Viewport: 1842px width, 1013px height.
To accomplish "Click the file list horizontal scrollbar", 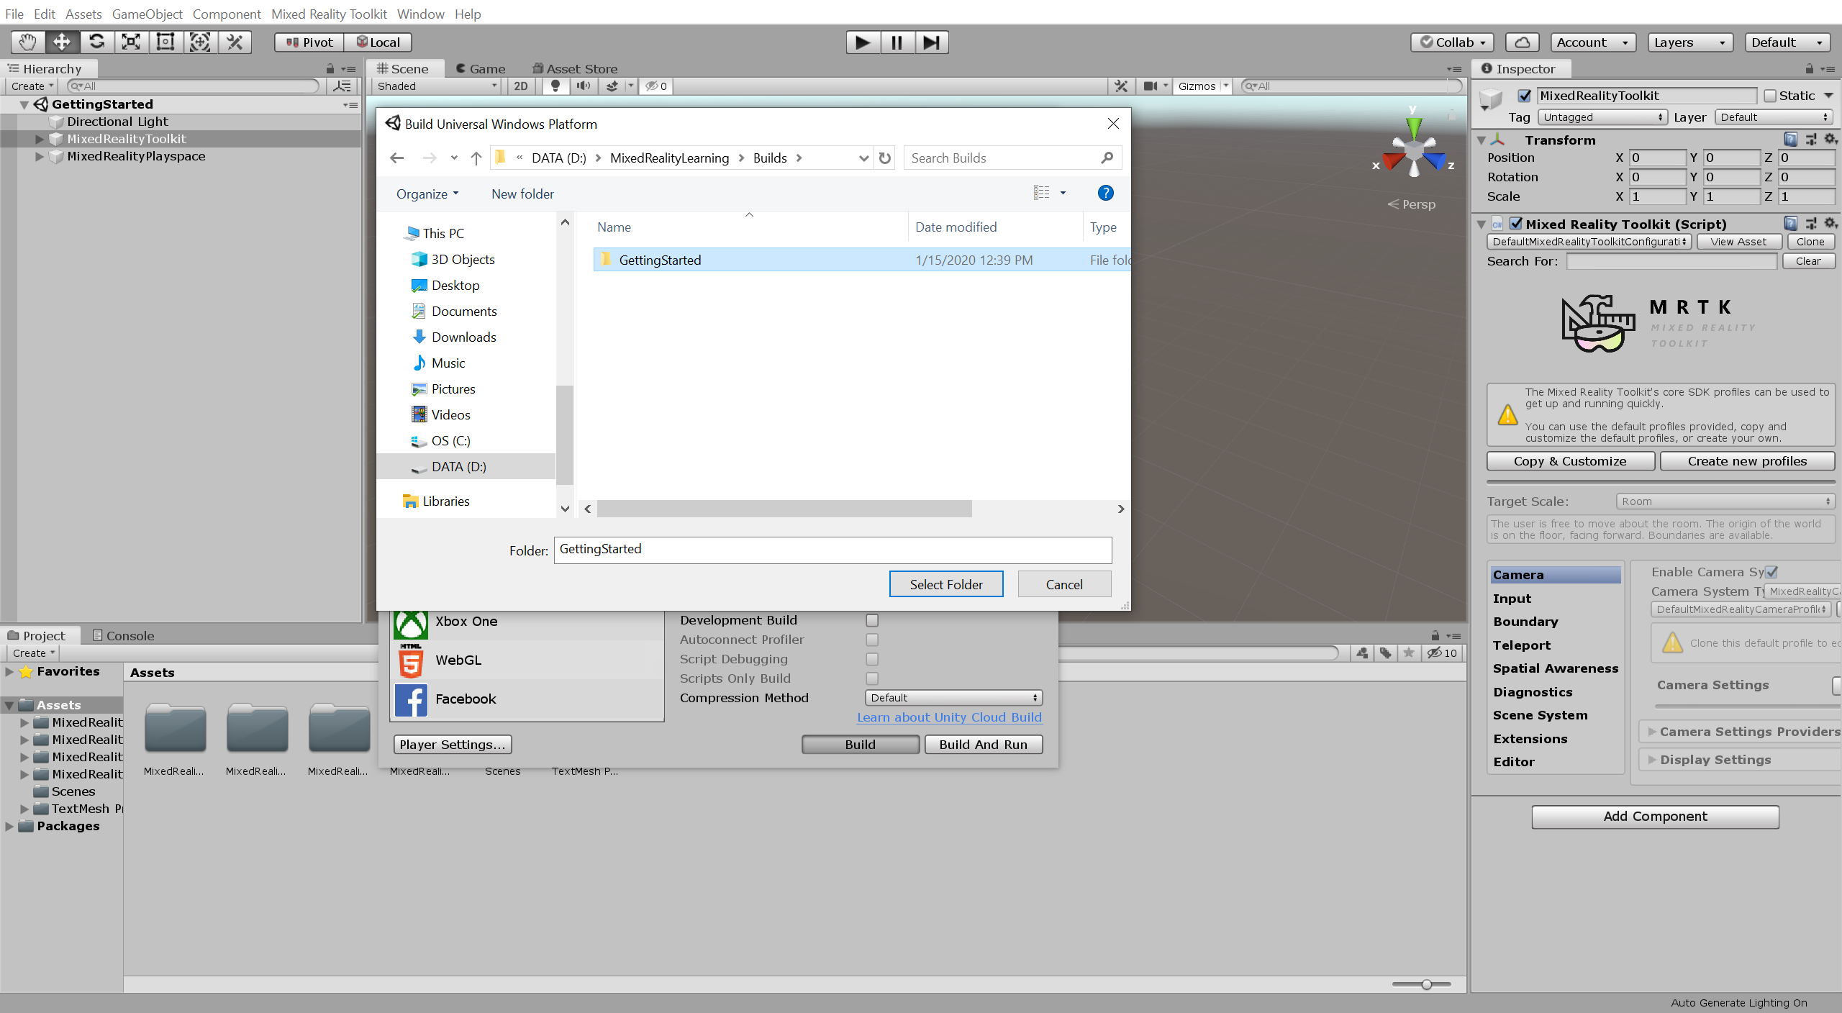I will (784, 509).
